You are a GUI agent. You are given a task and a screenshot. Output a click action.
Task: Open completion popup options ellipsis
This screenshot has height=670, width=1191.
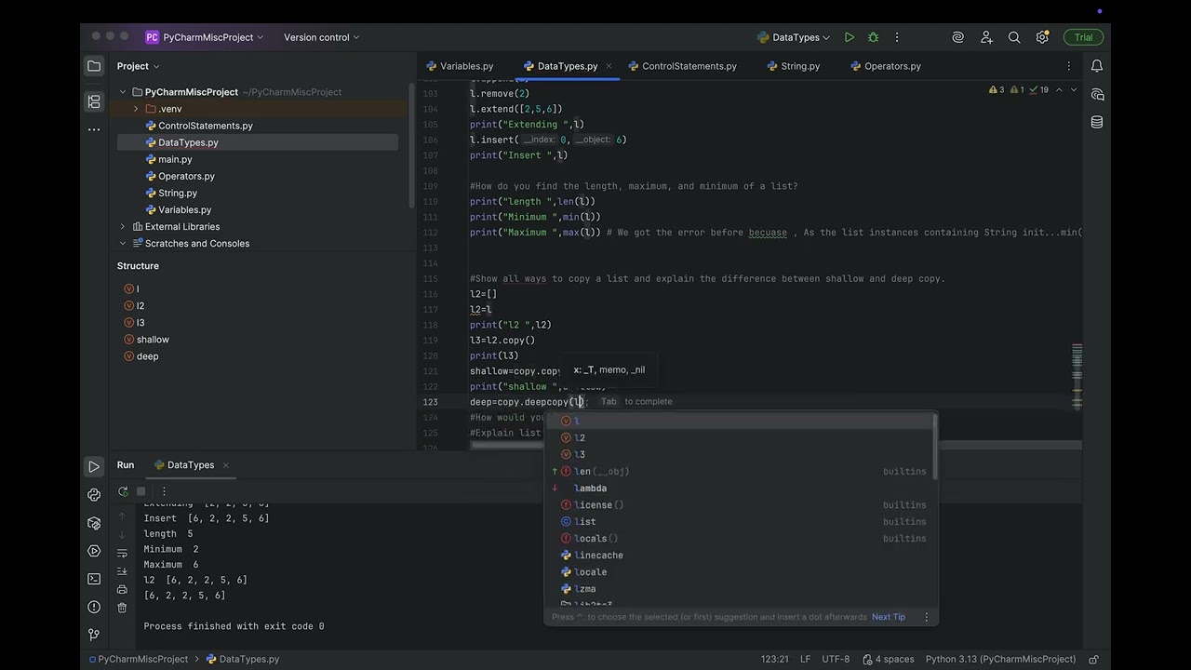[926, 617]
